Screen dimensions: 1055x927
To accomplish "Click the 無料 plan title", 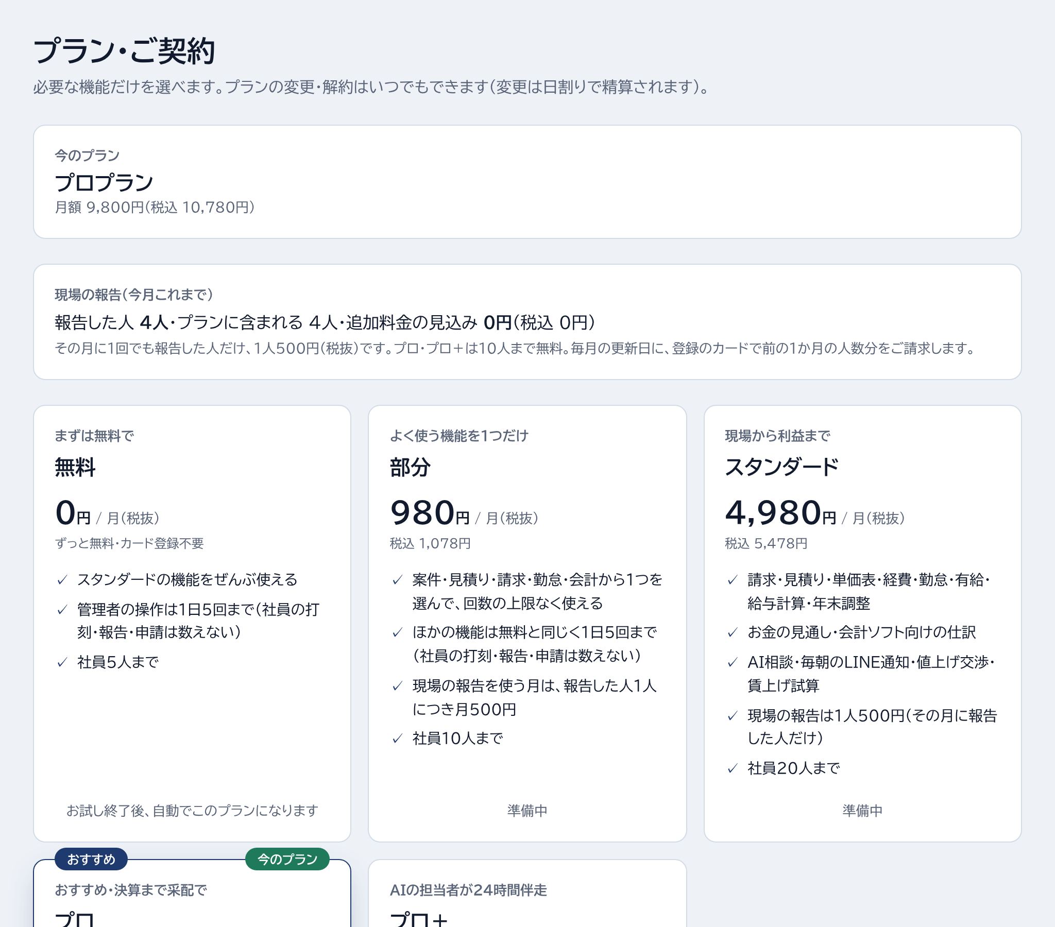I will point(75,468).
